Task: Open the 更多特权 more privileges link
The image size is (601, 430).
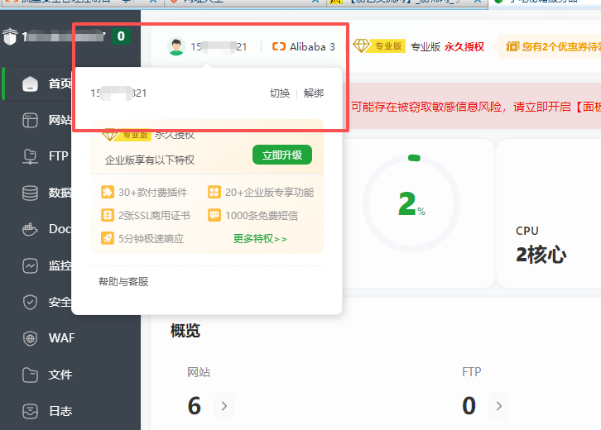Action: [x=260, y=239]
